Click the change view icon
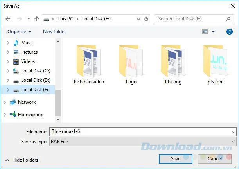Viewport: 239px width, 169px height. 205,32
